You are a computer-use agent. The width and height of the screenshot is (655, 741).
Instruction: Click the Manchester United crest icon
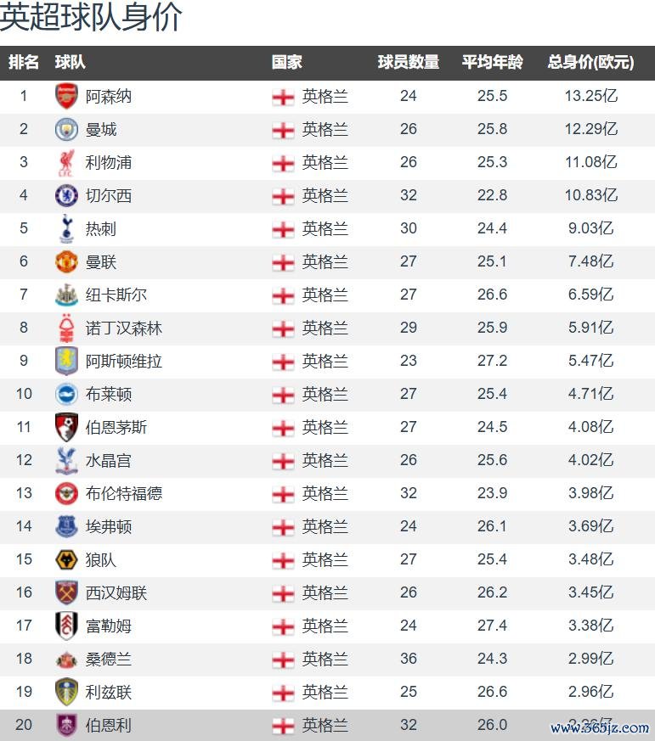click(x=66, y=262)
